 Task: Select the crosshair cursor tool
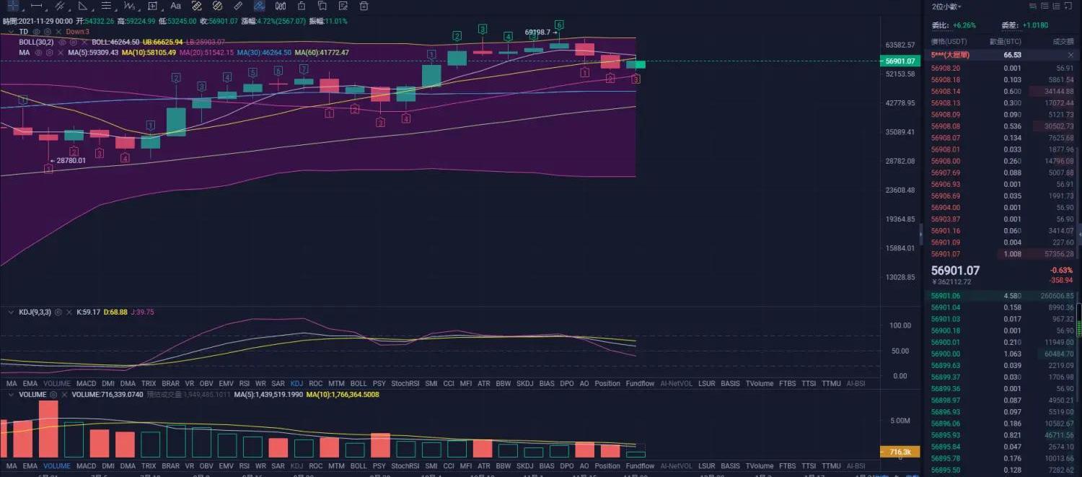click(x=12, y=6)
